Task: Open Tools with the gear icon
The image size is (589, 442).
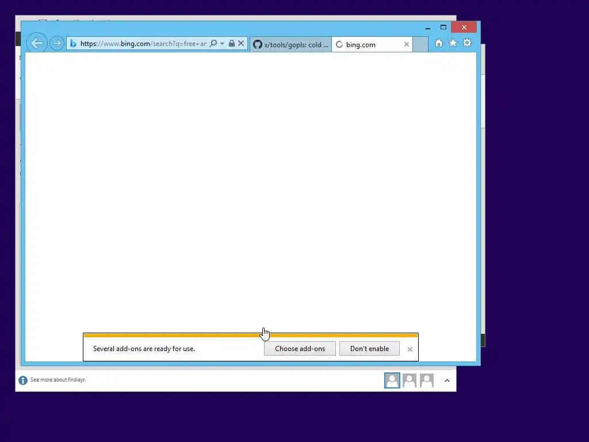Action: tap(467, 43)
